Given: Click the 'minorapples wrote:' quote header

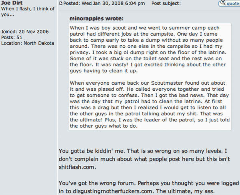Looking at the screenshot, I should click(96, 18).
